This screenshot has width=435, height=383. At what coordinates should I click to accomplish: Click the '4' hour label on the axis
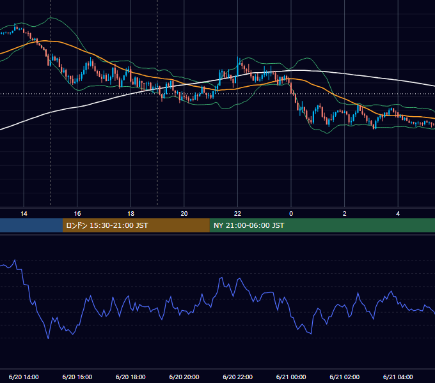[398, 214]
